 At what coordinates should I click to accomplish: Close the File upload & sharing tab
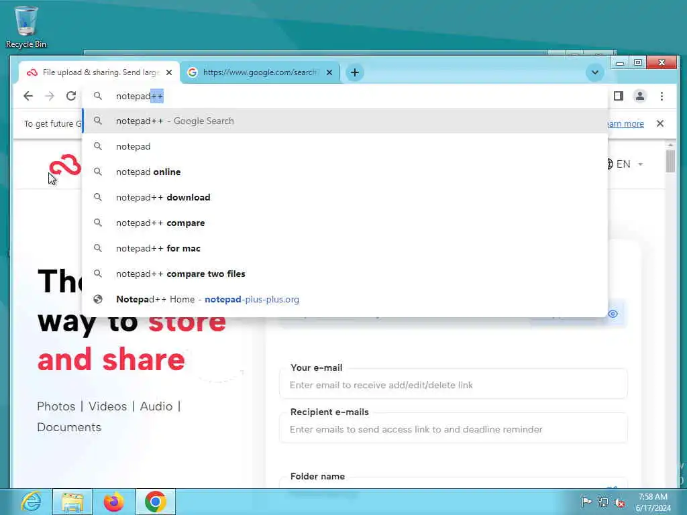169,72
